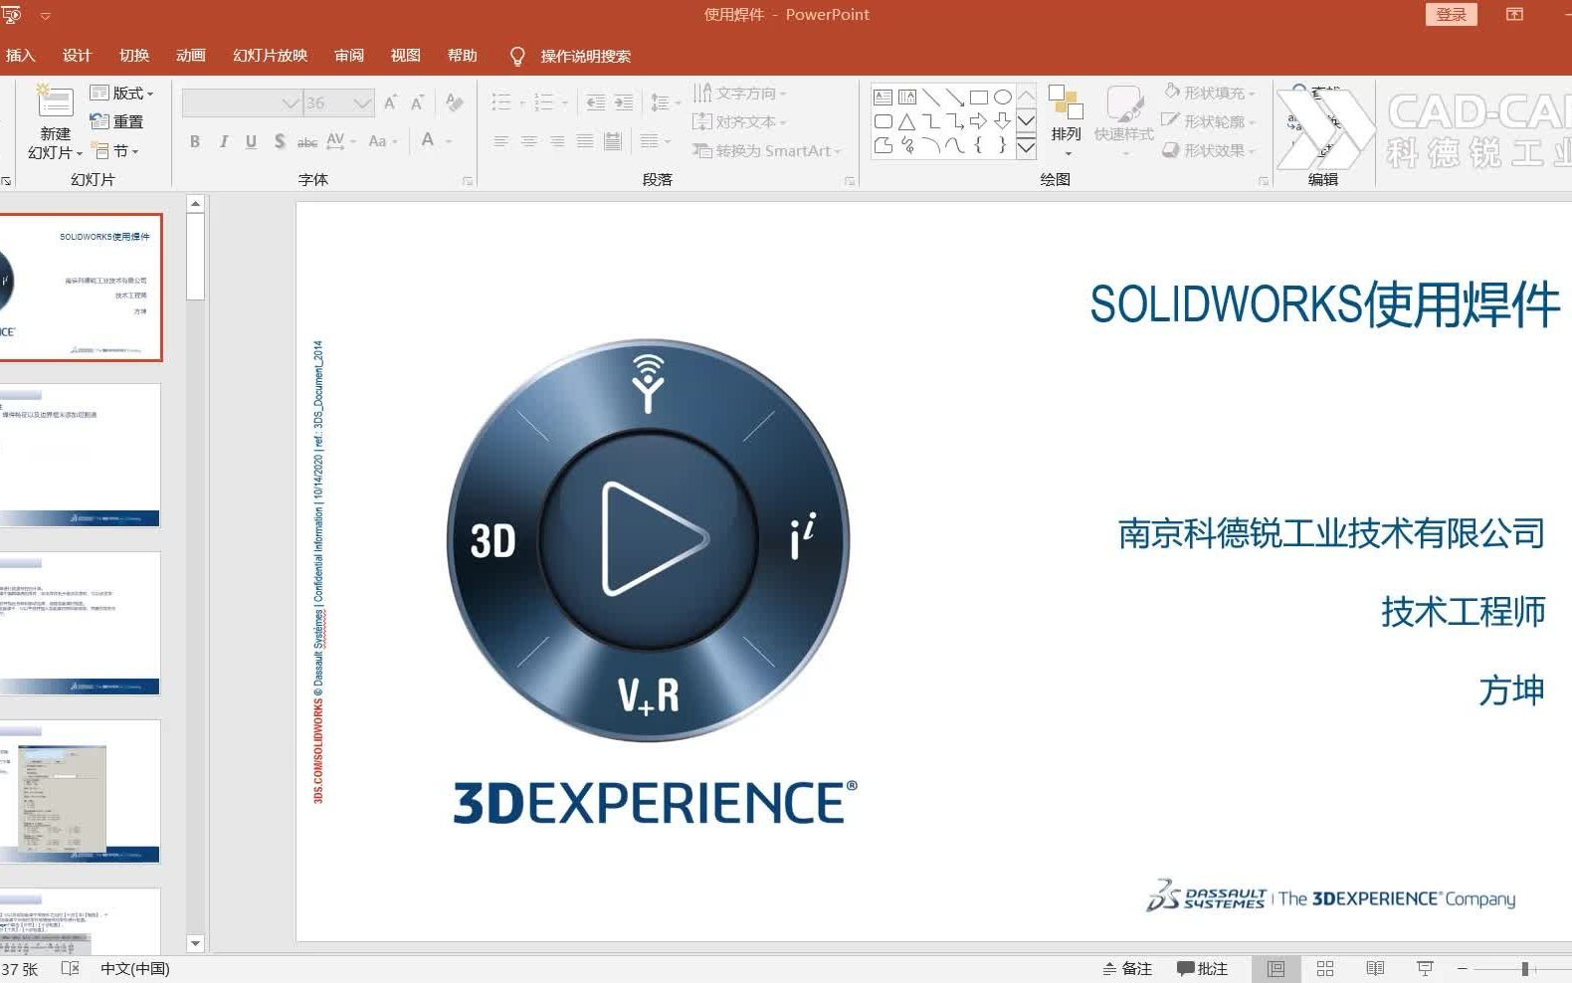1572x983 pixels.
Task: Open the font size 36 dropdown
Action: point(362,102)
